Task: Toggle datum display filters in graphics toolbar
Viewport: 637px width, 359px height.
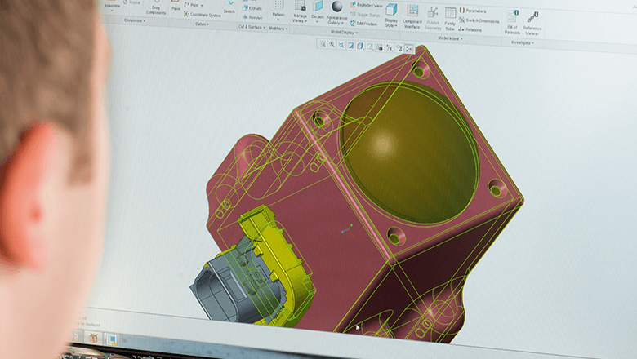Action: 390,48
